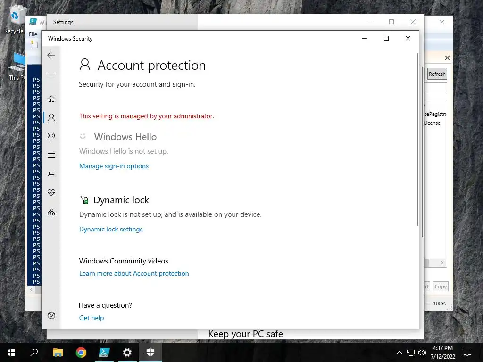Show hidden system tray icons
This screenshot has width=483, height=362.
(399, 353)
